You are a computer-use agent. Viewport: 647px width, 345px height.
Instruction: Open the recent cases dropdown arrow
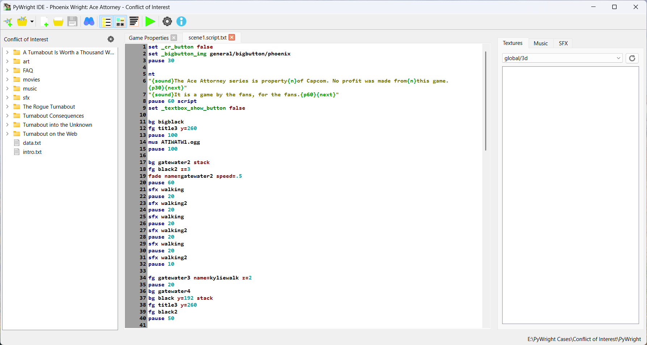32,22
